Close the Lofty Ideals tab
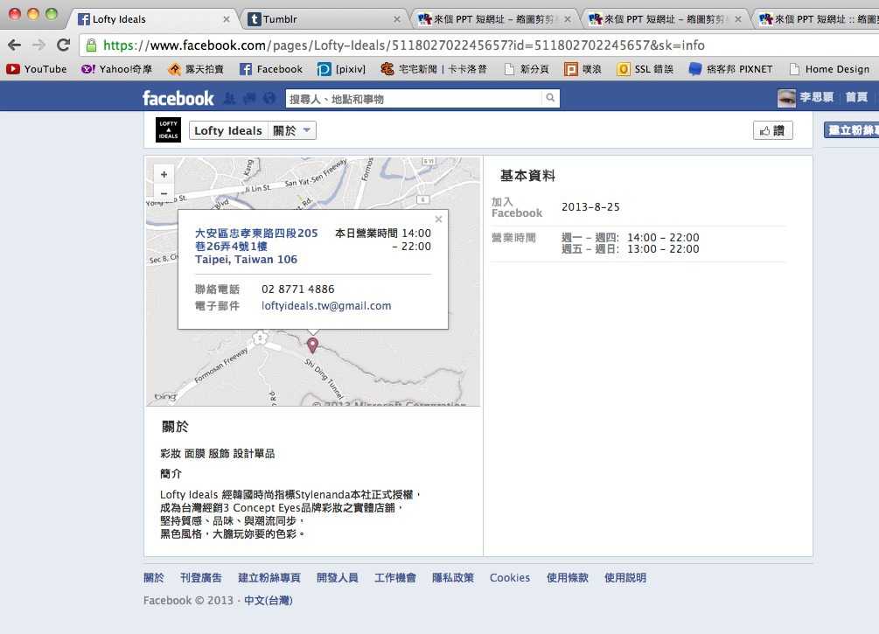Viewport: 879px width, 634px height. pos(226,19)
